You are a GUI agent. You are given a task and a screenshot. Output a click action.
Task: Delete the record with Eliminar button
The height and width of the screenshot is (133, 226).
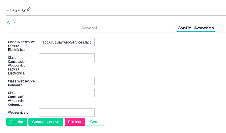click(x=75, y=122)
